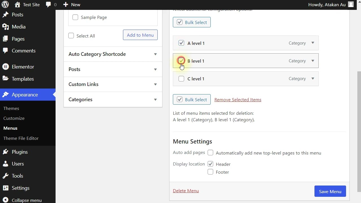The image size is (361, 203).
Task: Uncheck the A level 1 checkbox
Action: click(x=181, y=43)
